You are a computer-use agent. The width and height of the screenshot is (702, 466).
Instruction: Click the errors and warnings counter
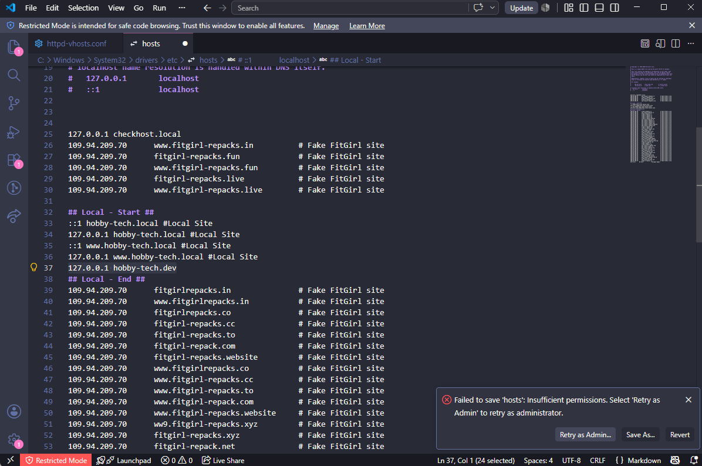click(x=177, y=460)
